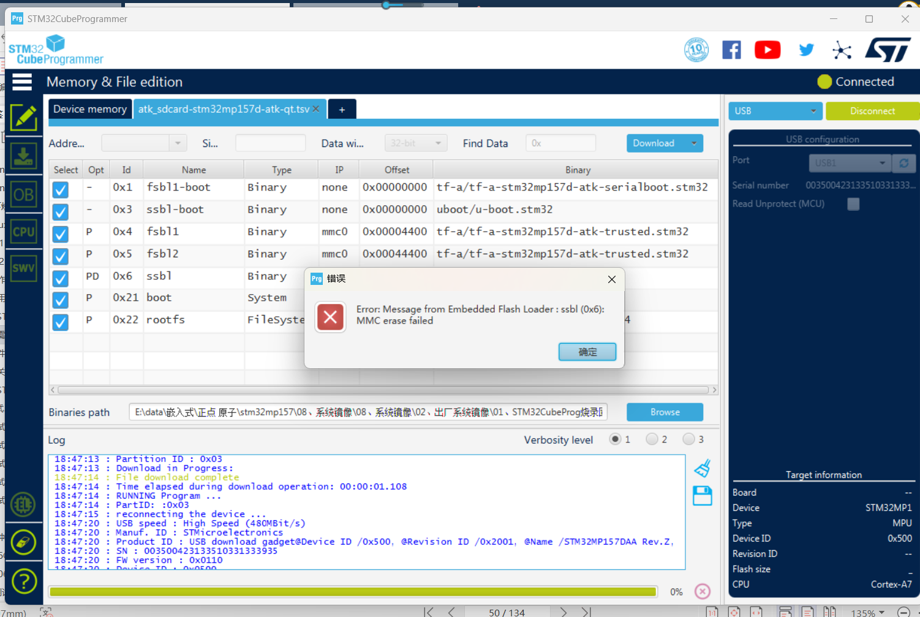This screenshot has width=920, height=617.
Task: Clear the log with broom icon
Action: pos(703,468)
